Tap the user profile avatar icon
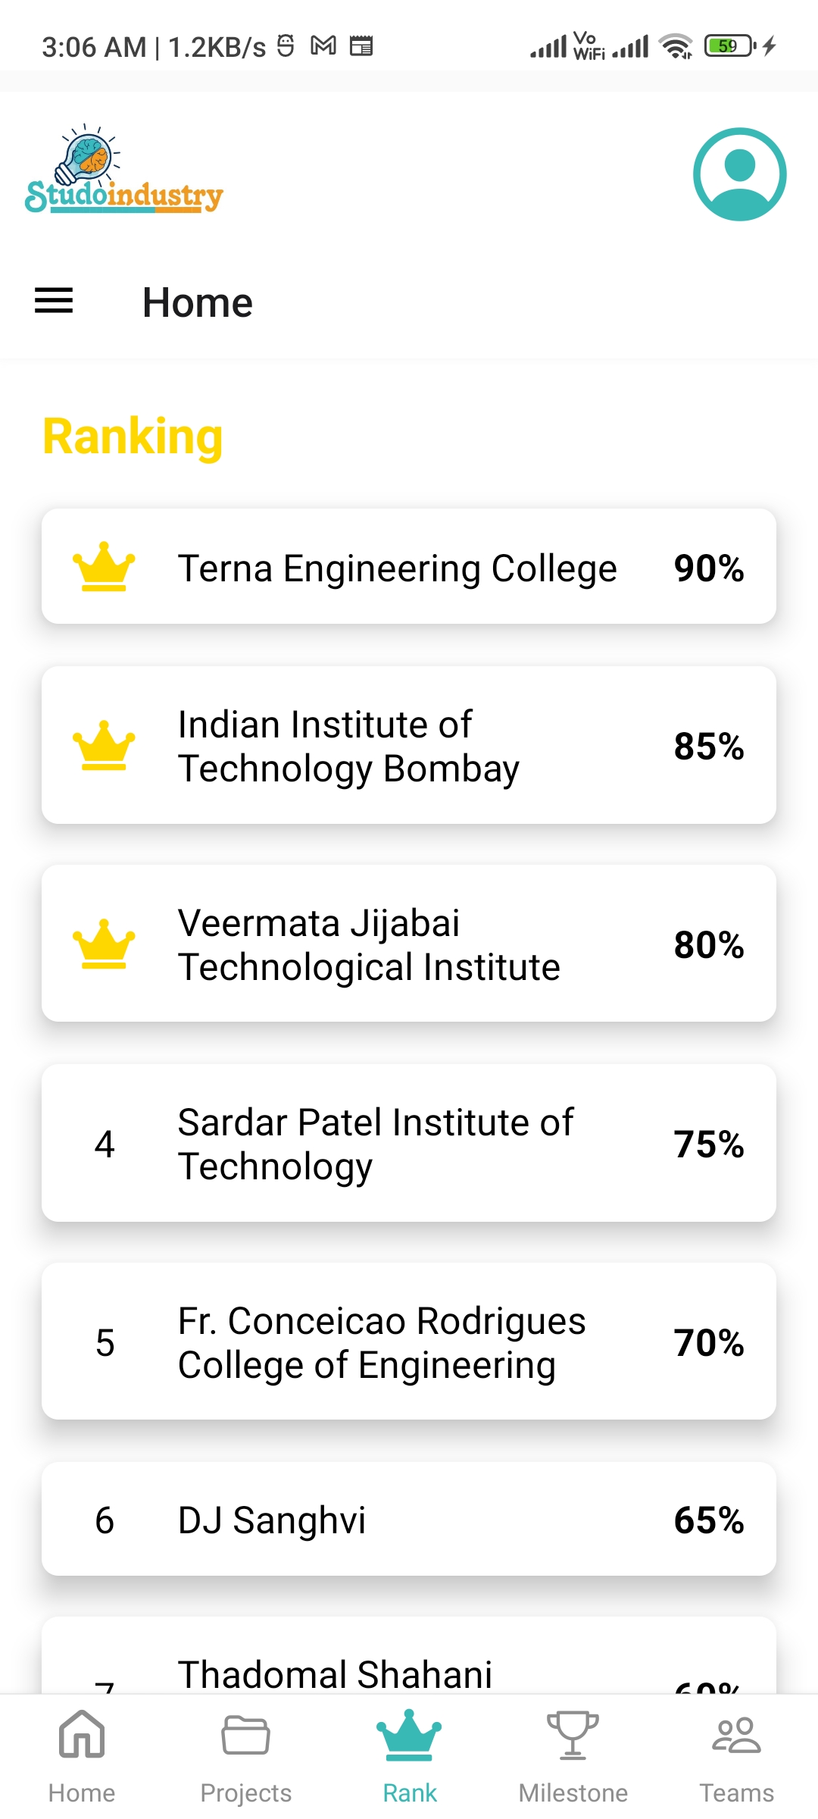This screenshot has height=1819, width=818. click(739, 174)
